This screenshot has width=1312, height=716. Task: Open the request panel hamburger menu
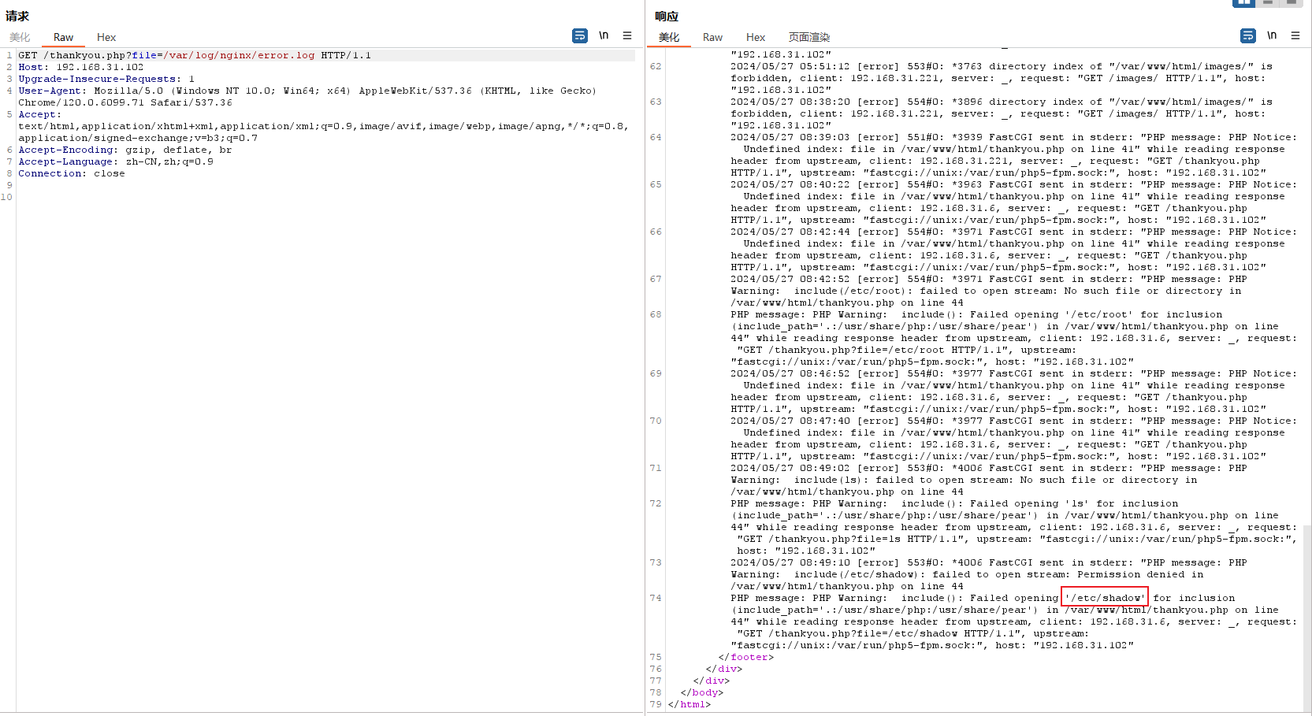point(627,35)
